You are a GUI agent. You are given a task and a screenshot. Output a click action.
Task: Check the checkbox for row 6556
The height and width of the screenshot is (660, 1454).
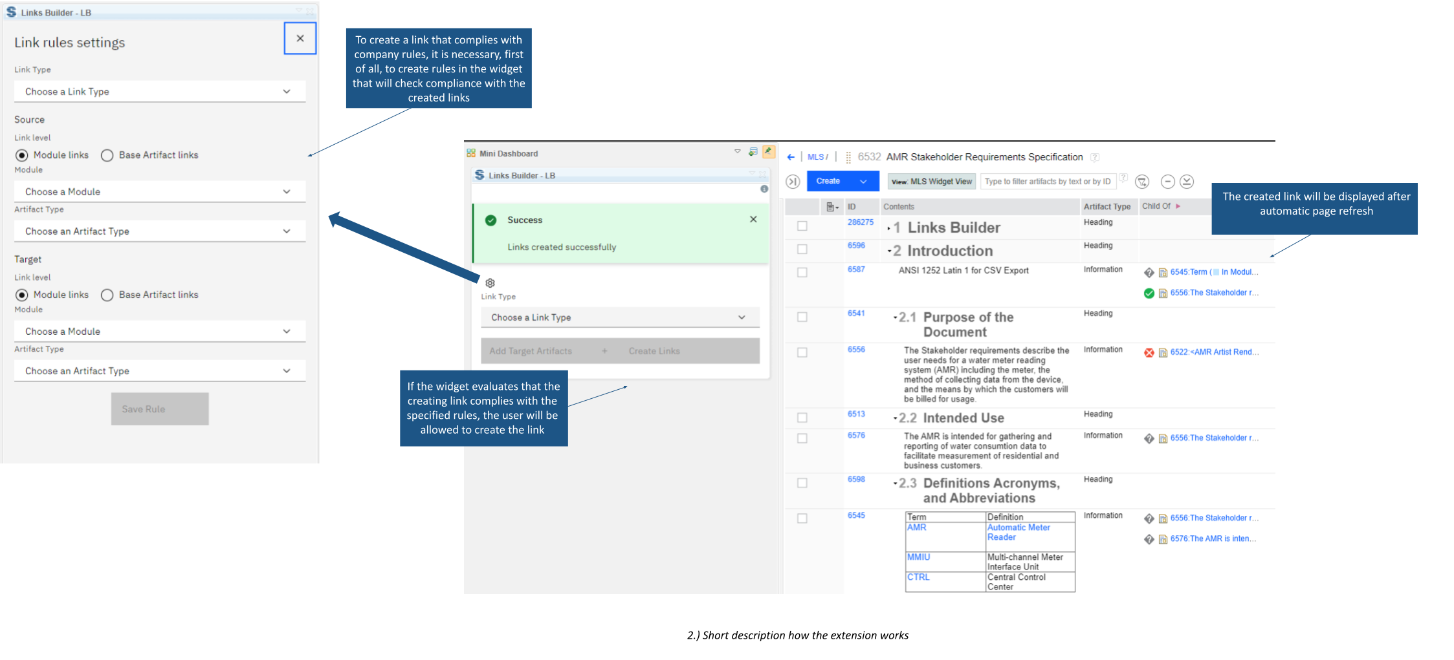point(802,353)
